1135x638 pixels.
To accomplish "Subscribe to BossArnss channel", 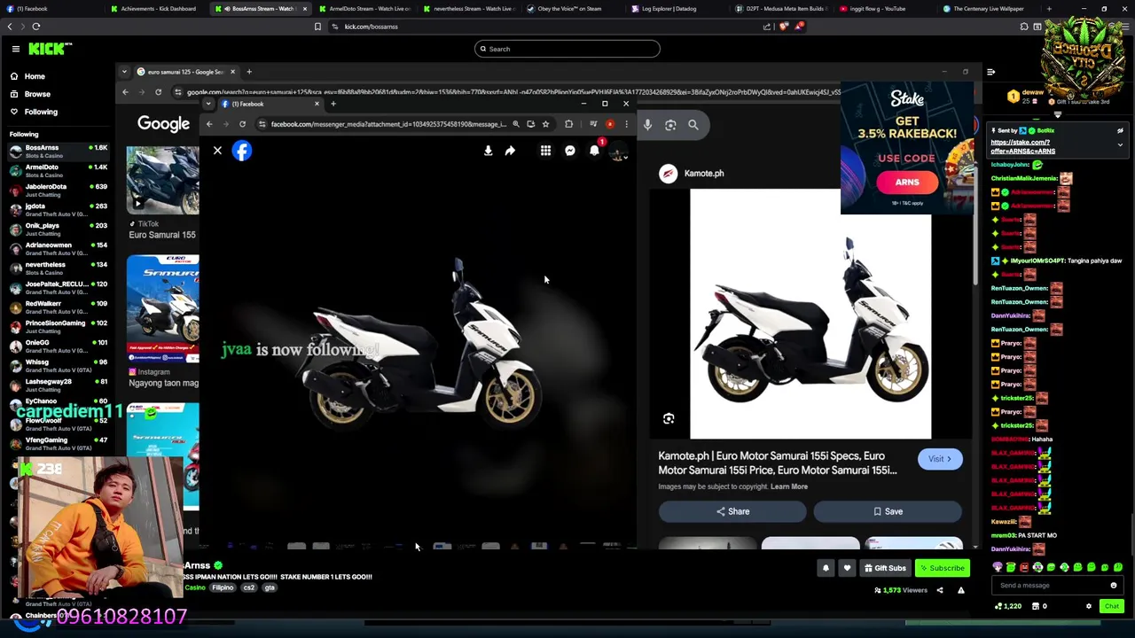I will (942, 568).
